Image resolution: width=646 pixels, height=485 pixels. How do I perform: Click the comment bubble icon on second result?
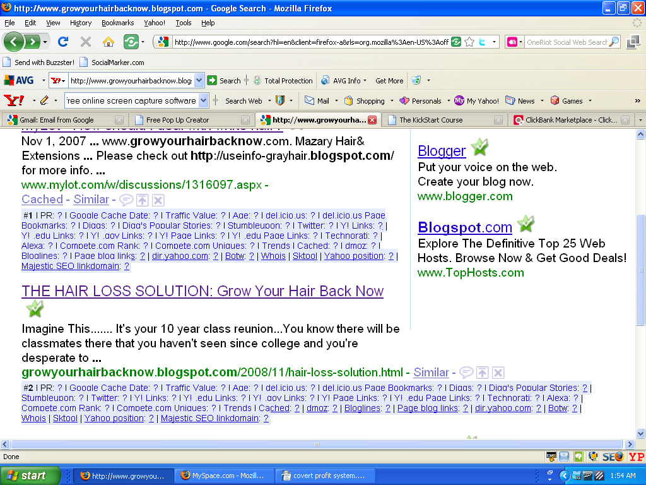(466, 373)
